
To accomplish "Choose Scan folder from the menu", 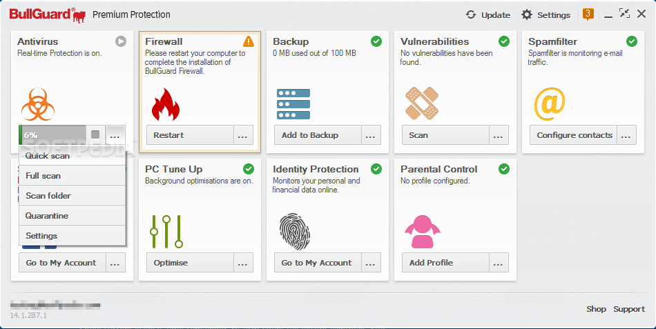I will [x=73, y=196].
